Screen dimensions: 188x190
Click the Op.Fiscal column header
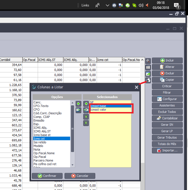pyautogui.click(x=30, y=60)
